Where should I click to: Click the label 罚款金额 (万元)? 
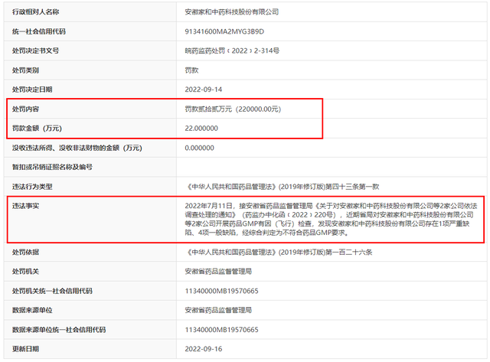click(x=37, y=129)
